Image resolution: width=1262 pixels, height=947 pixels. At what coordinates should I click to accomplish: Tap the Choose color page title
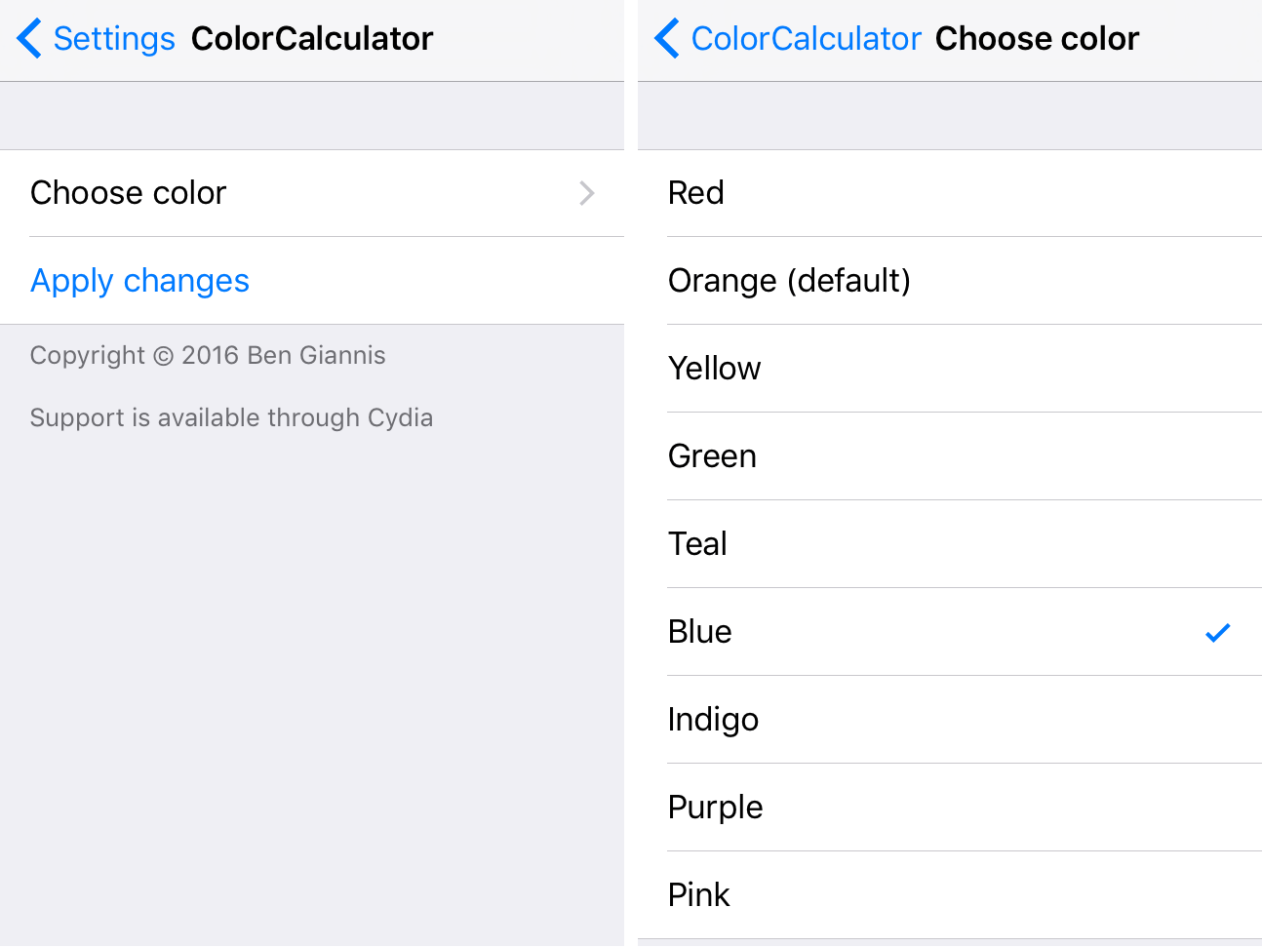tap(1037, 38)
